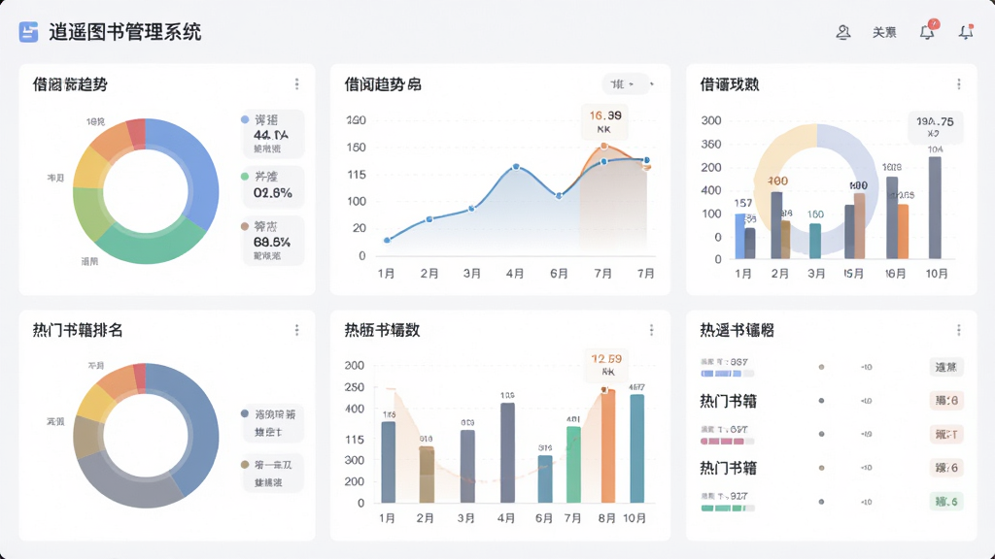The width and height of the screenshot is (995, 559).
Task: Open three-dot menu on the 02.6% donut card
Action: (296, 84)
